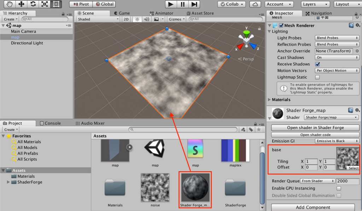Switch to the Asset Store tab

coord(200,13)
